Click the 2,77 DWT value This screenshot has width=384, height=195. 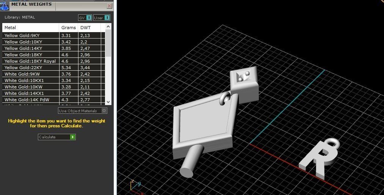(x=85, y=99)
